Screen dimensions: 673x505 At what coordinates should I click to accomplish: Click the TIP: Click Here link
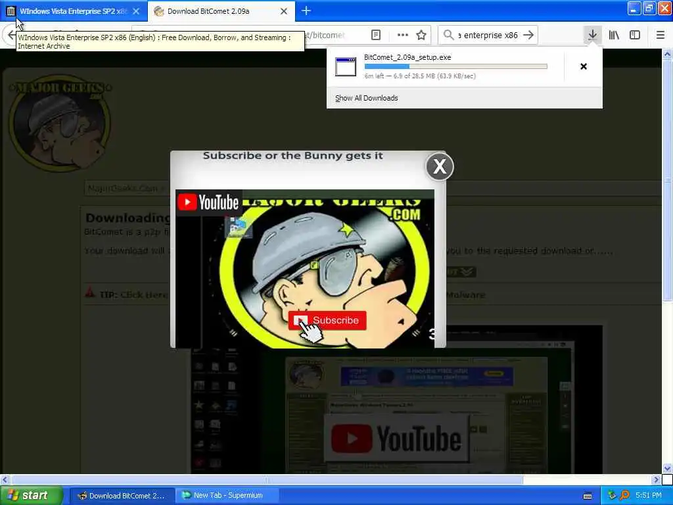(133, 295)
